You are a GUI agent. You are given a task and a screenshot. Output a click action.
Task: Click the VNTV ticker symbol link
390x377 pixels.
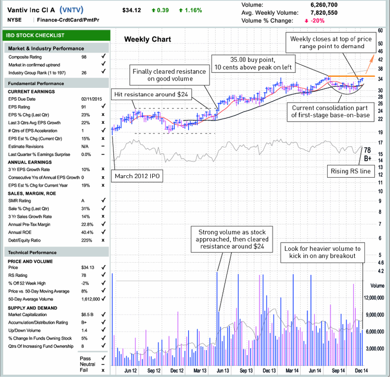point(71,10)
